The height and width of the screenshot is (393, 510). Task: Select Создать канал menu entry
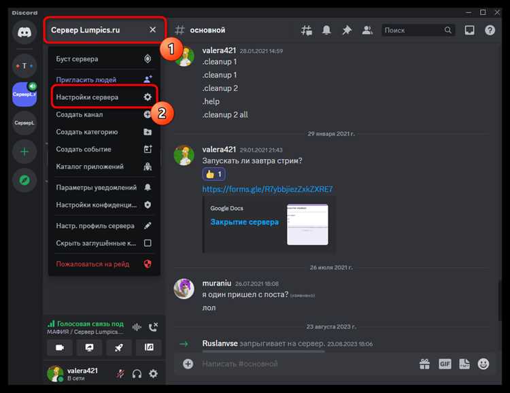point(104,114)
